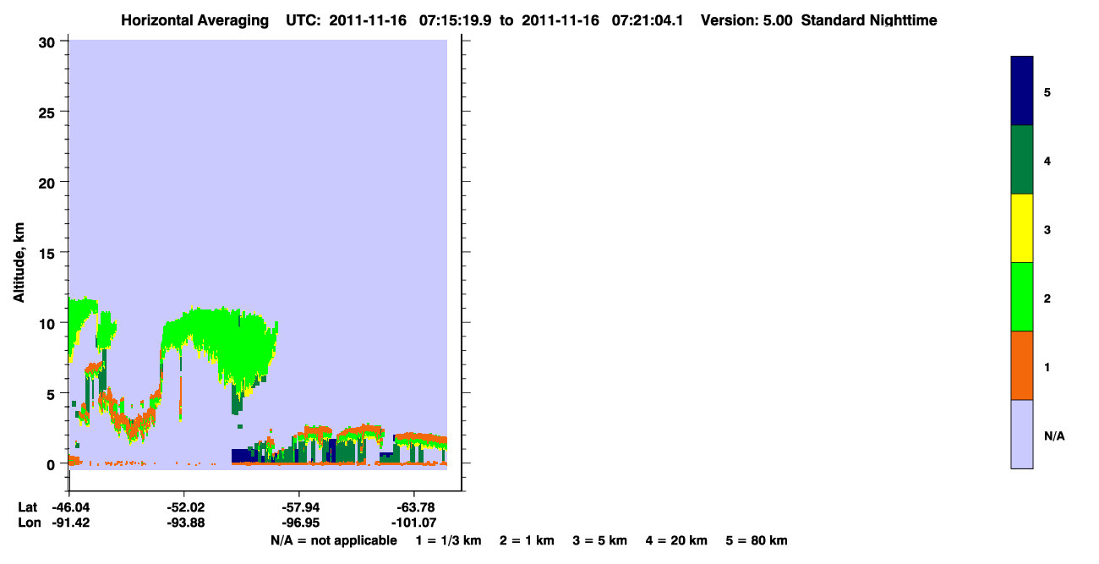Click latitude value -57.94
1099x564 pixels.
(x=299, y=507)
